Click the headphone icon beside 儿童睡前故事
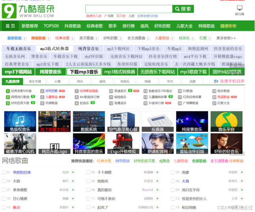 [171, 96]
